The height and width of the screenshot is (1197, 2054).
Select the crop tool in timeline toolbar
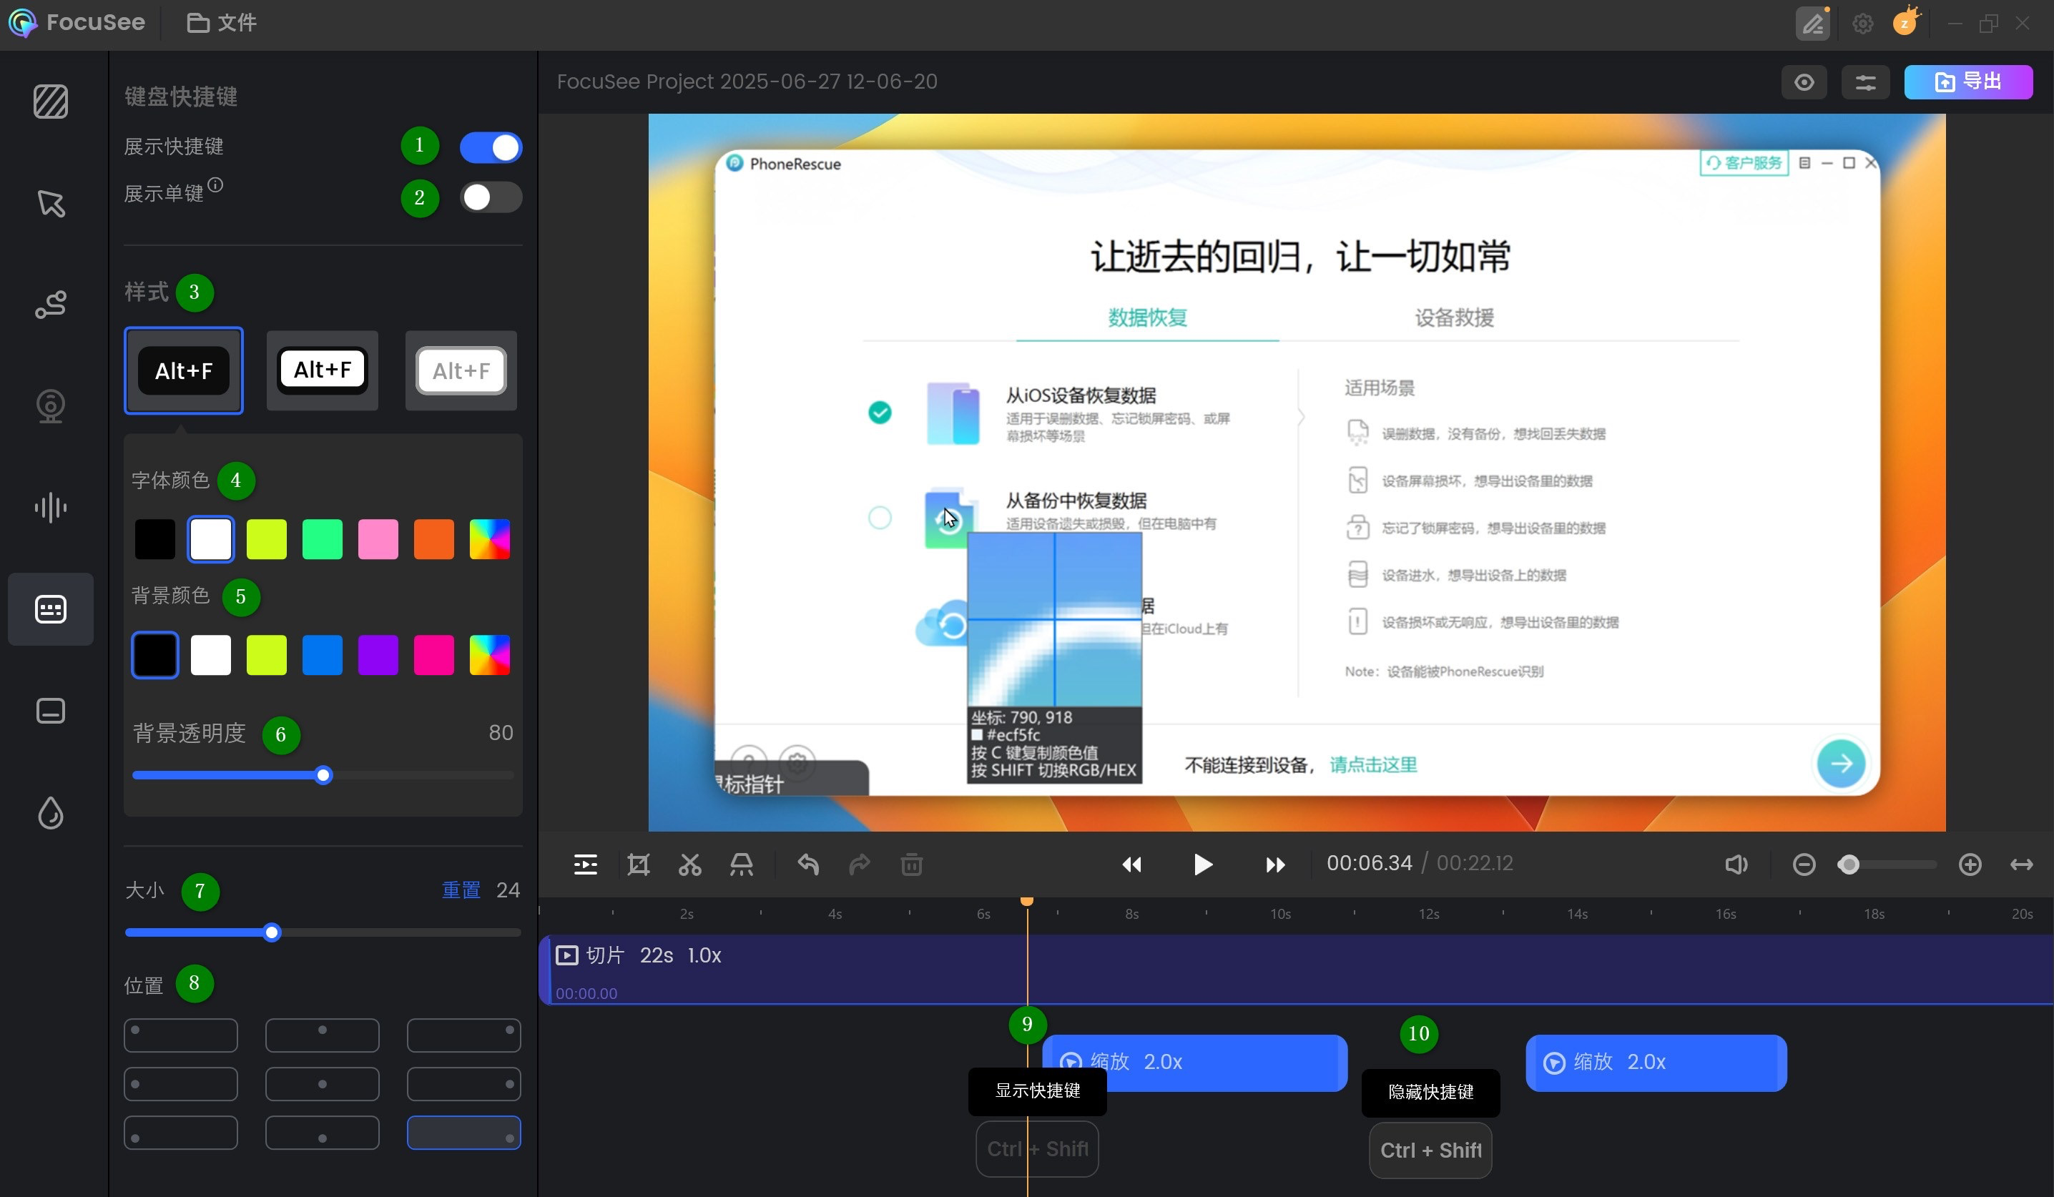[638, 864]
